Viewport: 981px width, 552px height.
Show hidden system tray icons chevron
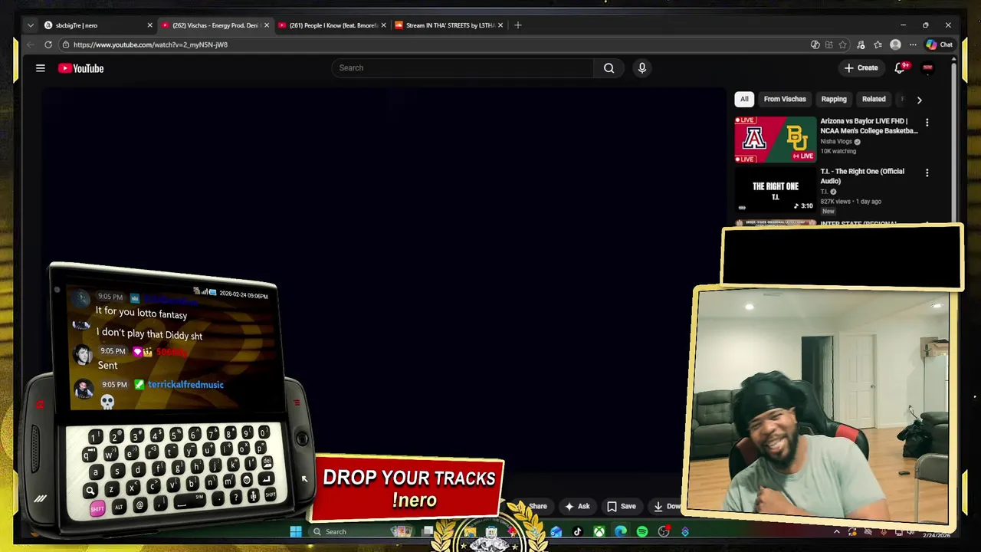(x=837, y=531)
